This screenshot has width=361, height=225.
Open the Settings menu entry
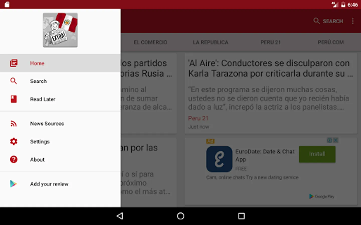coord(60,142)
